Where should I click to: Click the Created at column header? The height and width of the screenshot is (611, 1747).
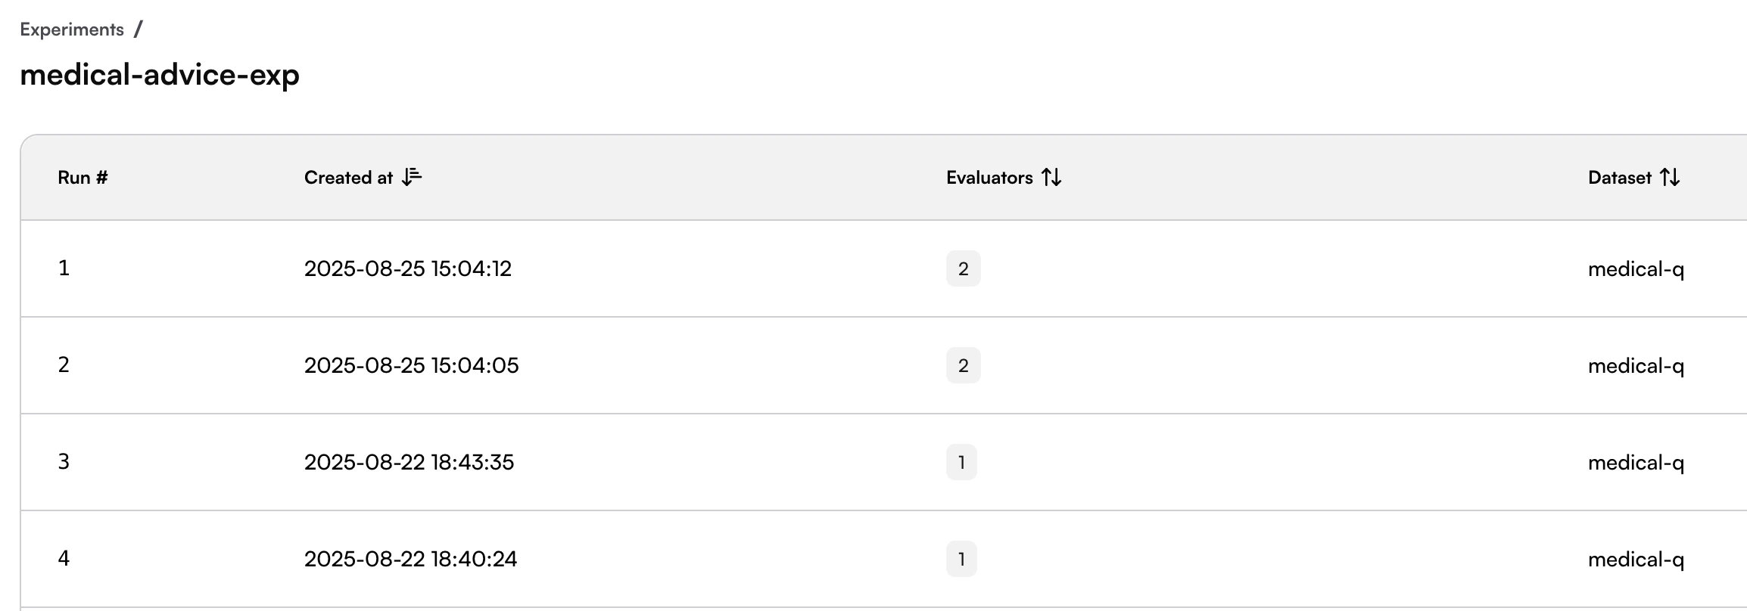348,178
